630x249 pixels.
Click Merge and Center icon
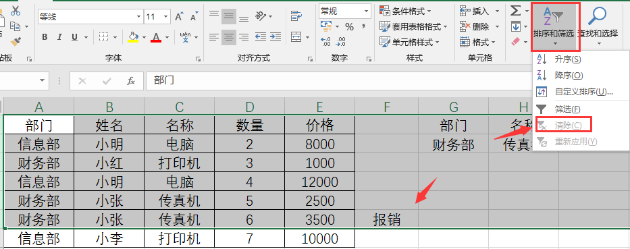(296, 37)
